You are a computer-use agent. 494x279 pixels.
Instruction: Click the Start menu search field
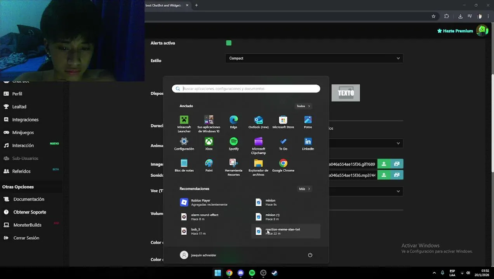[x=246, y=89]
